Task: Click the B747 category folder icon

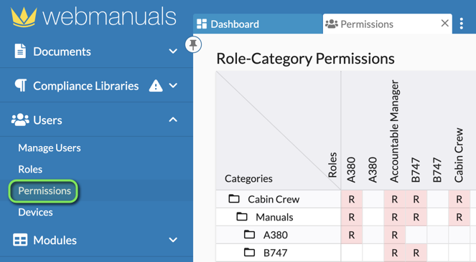Action: [x=249, y=252]
